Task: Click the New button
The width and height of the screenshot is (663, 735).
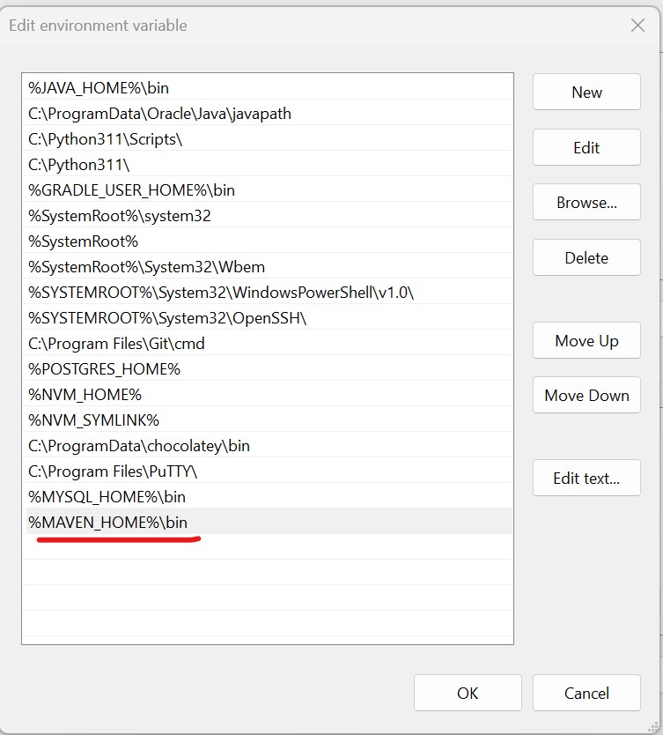Action: (x=586, y=93)
